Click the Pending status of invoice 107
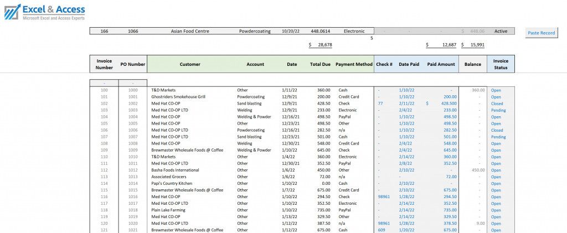The width and height of the screenshot is (567, 233). (x=498, y=137)
